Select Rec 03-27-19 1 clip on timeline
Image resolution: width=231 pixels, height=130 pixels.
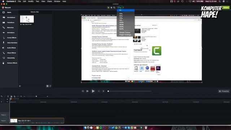[37, 121]
